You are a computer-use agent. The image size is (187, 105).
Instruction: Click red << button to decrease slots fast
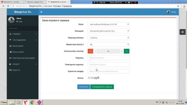pyautogui.click(x=90, y=51)
